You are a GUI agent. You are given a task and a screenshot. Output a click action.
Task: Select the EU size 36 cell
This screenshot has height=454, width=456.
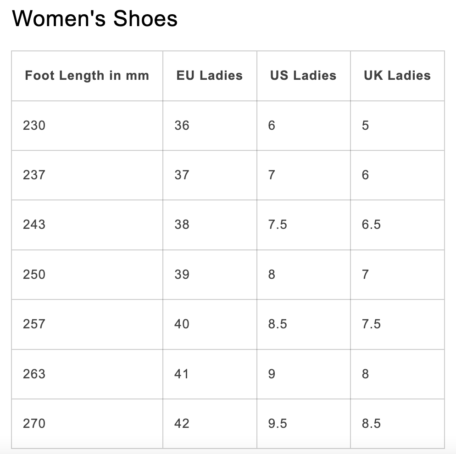210,126
